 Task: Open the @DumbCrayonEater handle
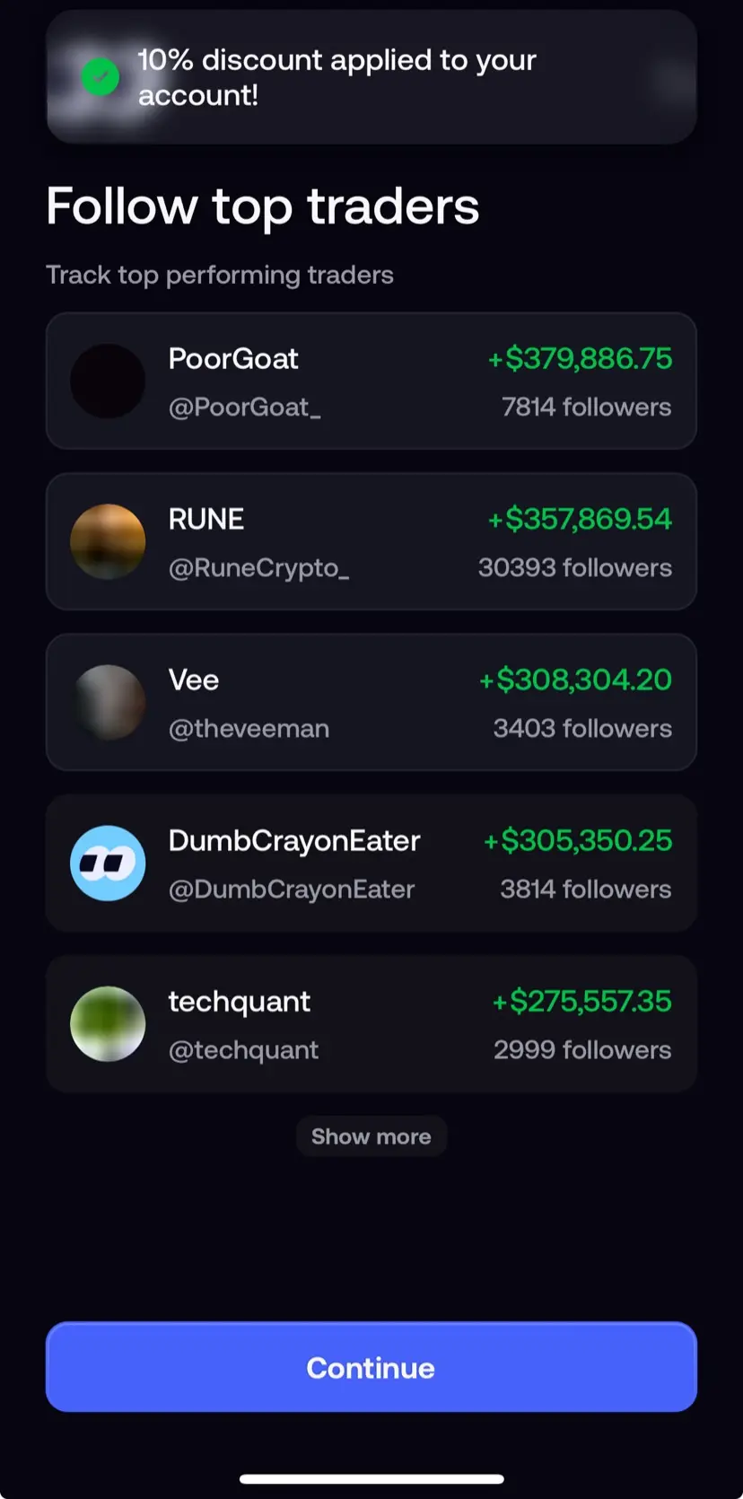(292, 889)
